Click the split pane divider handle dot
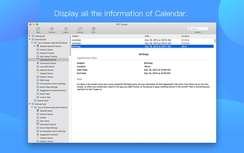 coord(144,49)
